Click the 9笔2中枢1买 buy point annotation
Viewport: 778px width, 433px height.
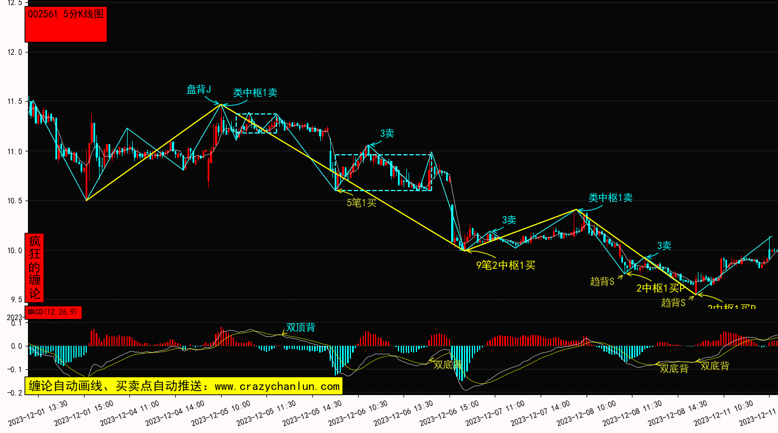coord(505,265)
